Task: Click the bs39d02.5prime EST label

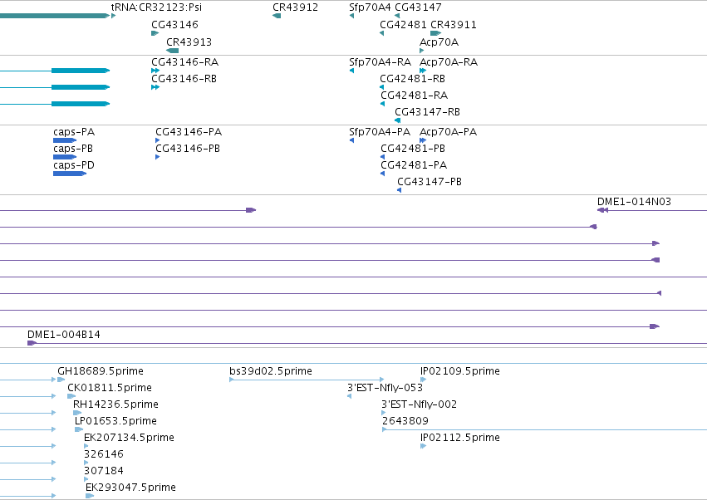Action: click(271, 371)
